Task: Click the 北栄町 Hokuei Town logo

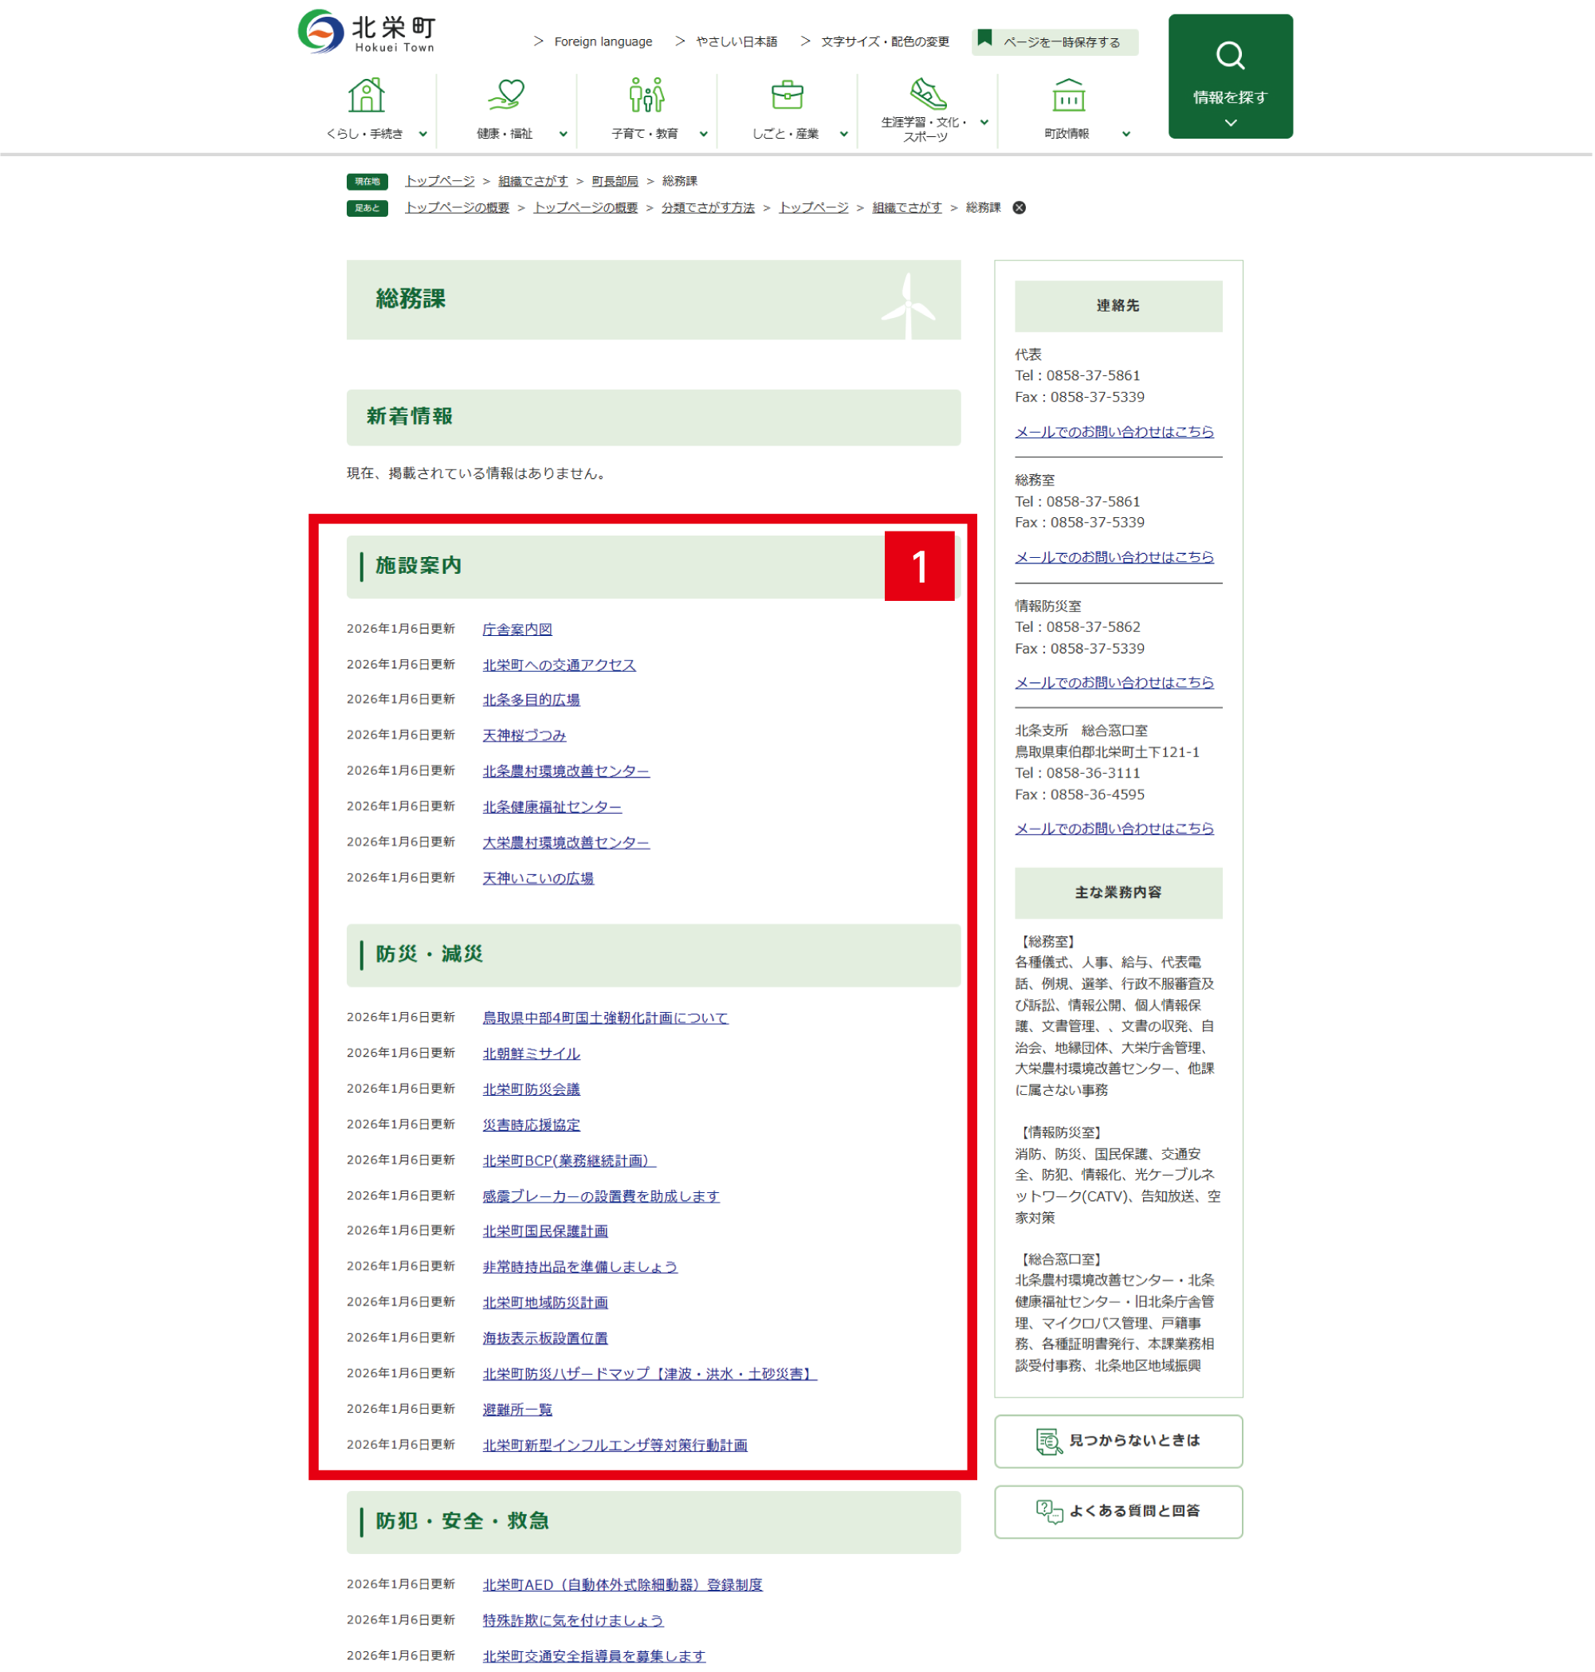Action: (366, 33)
